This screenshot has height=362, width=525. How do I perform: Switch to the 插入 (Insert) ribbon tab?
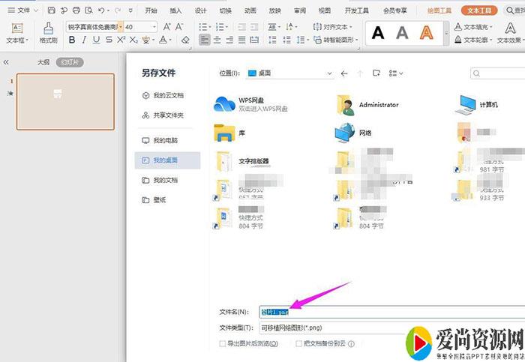[175, 10]
